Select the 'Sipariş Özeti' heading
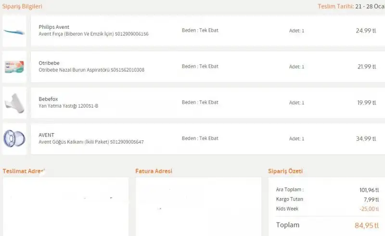The image size is (385, 236). [x=285, y=171]
